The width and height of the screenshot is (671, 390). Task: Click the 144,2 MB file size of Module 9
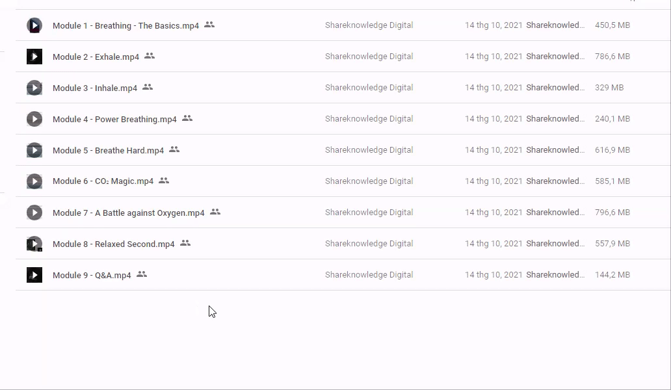612,275
